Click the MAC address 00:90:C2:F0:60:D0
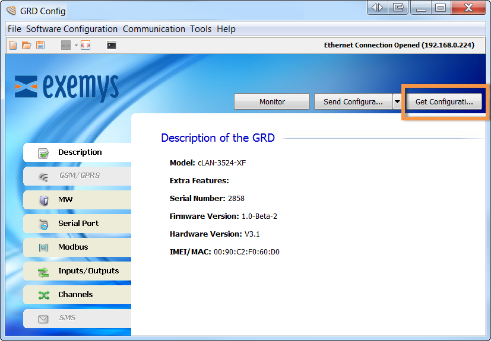The width and height of the screenshot is (491, 341). click(246, 252)
